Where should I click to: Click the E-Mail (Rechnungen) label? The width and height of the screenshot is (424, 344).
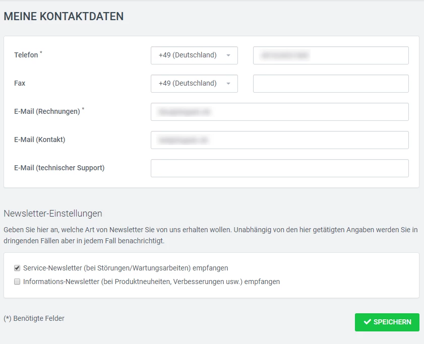coord(47,112)
